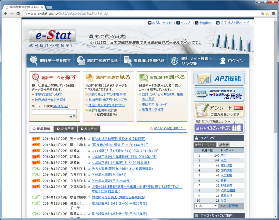The width and height of the screenshot is (279, 220).
Task: Click the 'A' icon next to English
Action: 197,23
